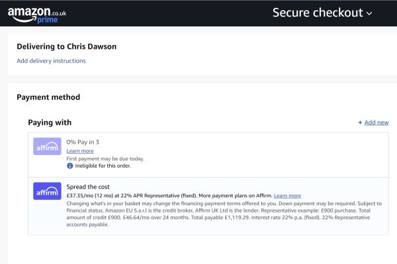Click the First payment may be due today note
The image size is (397, 264).
point(105,158)
